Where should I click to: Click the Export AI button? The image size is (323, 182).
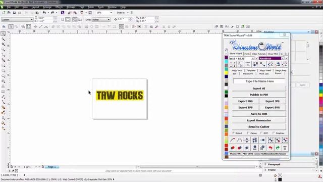click(259, 88)
